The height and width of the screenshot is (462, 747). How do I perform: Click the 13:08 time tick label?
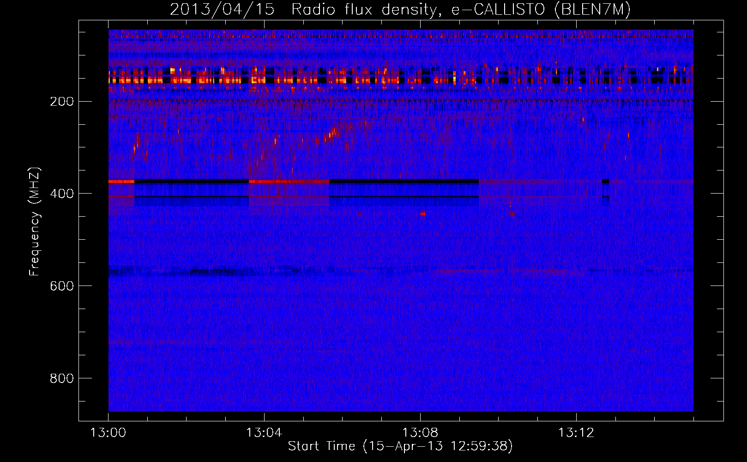coord(420,433)
